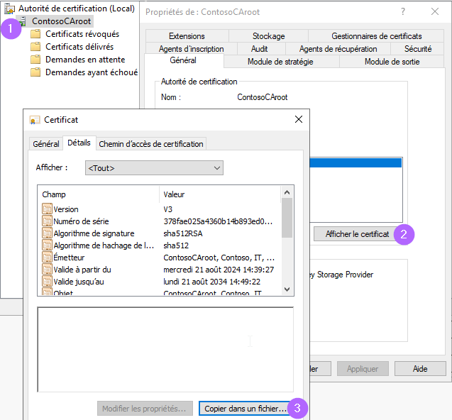Click the Champ column header
The image size is (452, 420).
(x=99, y=194)
